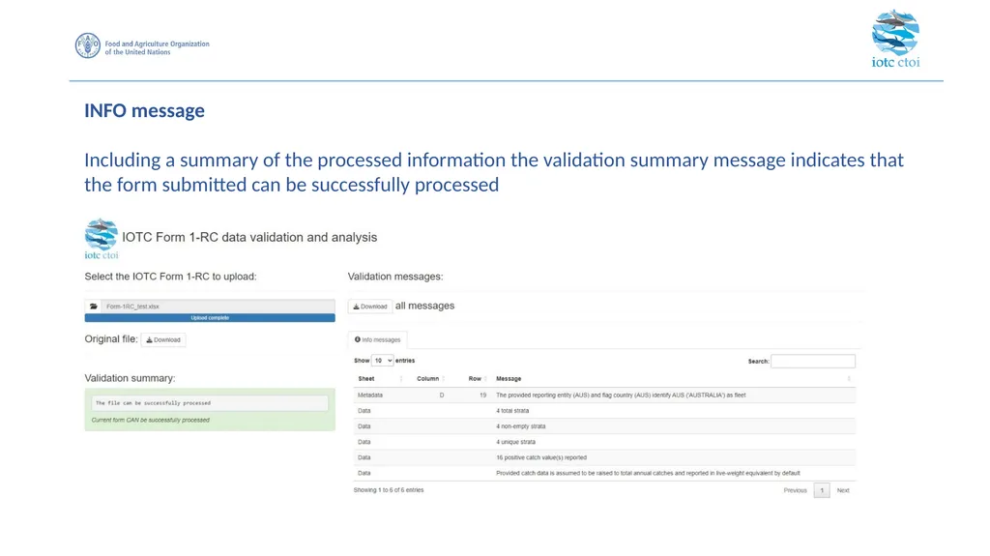Click 'Food and Agriculture Organization' text
Image resolution: width=990 pixels, height=556 pixels.
(x=157, y=44)
